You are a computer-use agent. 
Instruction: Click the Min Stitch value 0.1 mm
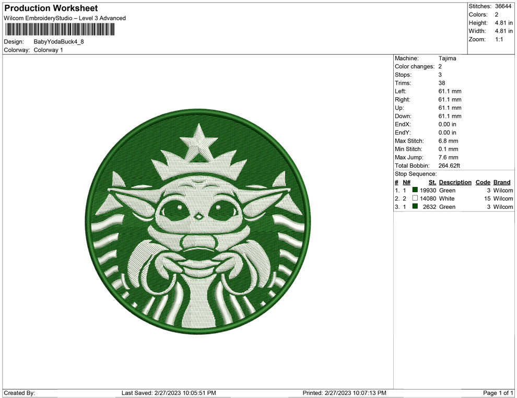(448, 149)
